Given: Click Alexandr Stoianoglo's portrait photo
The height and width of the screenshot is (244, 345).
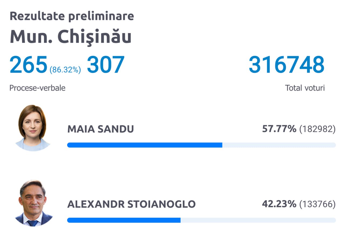Looking at the screenshot, I should (33, 203).
